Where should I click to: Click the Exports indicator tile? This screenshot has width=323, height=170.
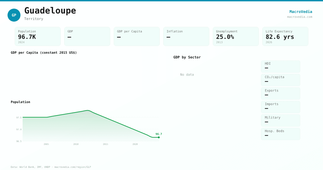(280, 93)
